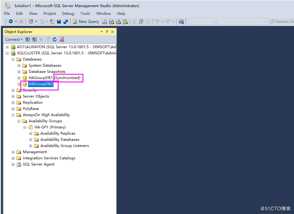Toggle the AO1\ALWAYON server node open
This screenshot has width=294, height=214.
[7, 47]
